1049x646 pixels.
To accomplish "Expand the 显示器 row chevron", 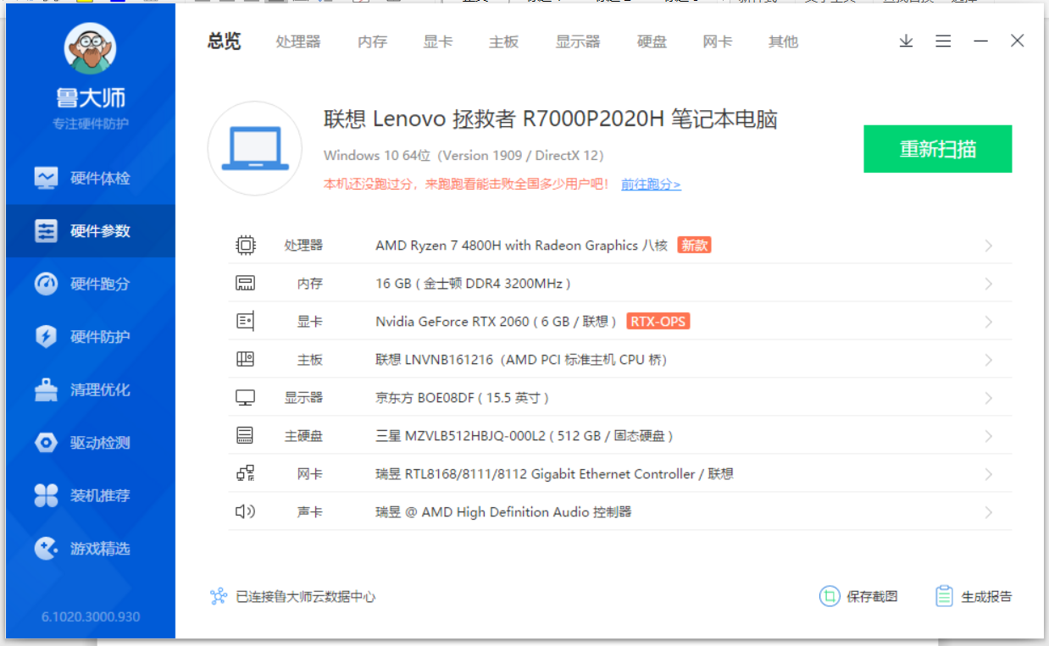I will point(988,398).
